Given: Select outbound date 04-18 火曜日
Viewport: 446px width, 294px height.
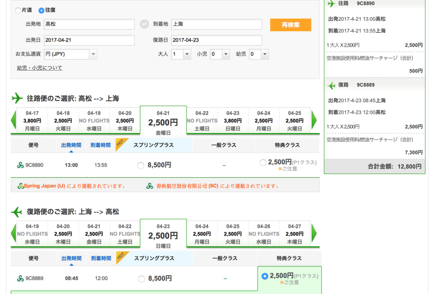Looking at the screenshot, I should [63, 121].
